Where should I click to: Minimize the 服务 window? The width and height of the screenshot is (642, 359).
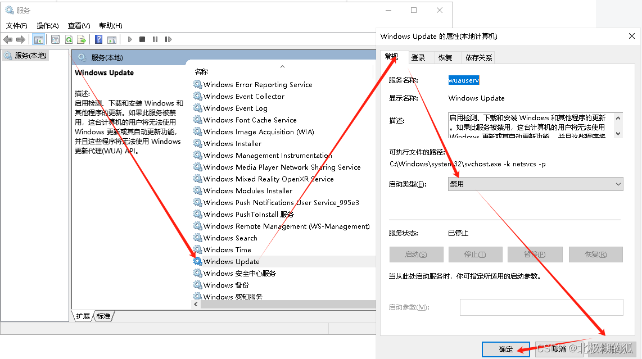[x=388, y=10]
